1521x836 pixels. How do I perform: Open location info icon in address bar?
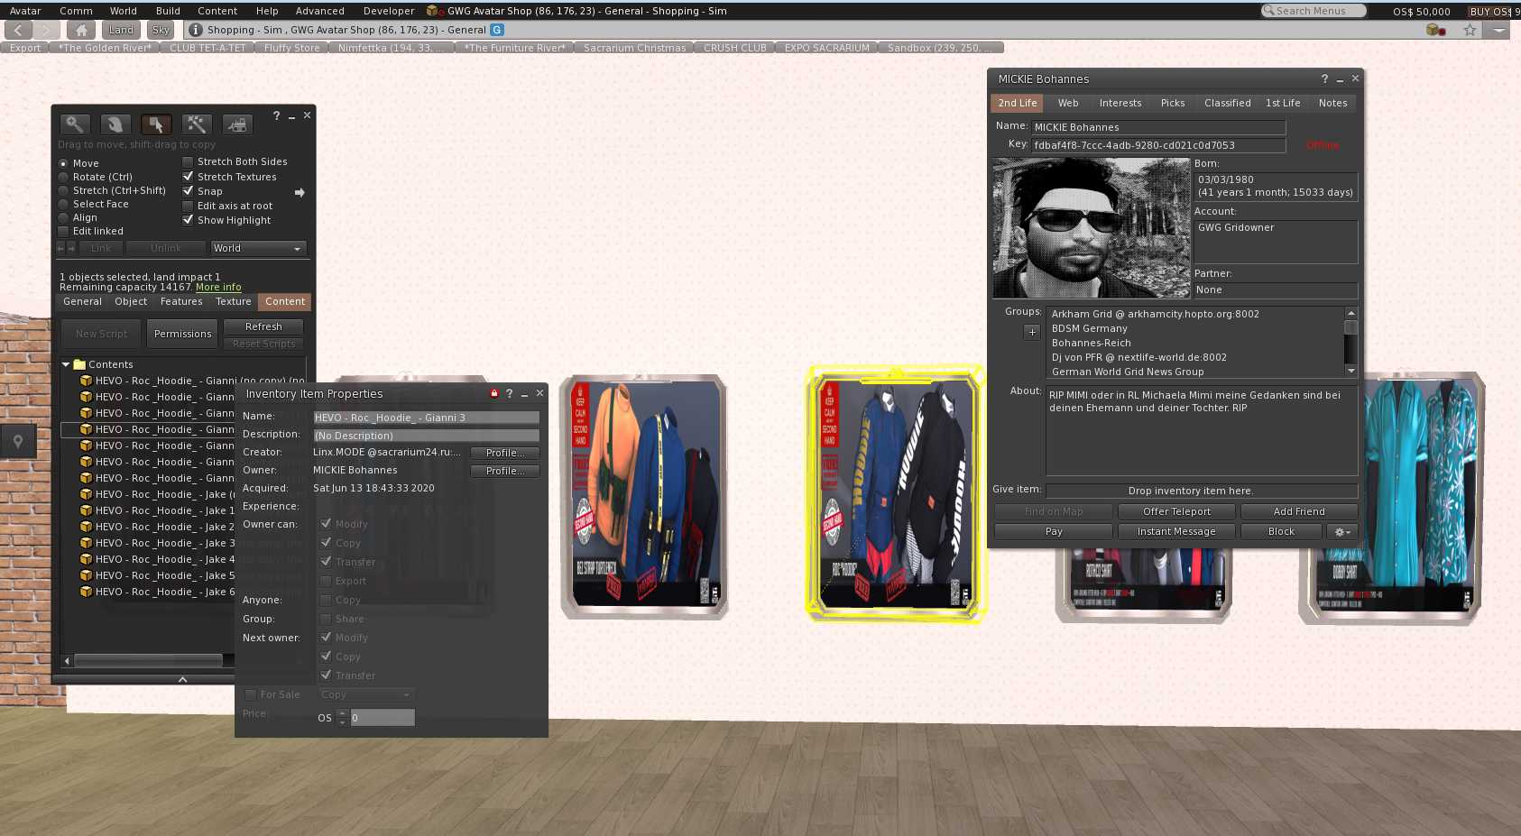point(195,30)
